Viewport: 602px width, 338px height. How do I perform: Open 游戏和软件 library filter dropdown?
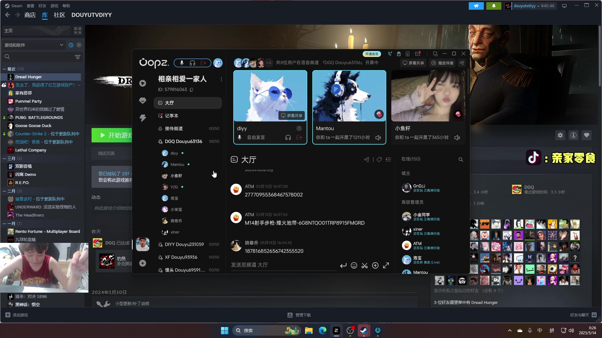pos(34,45)
